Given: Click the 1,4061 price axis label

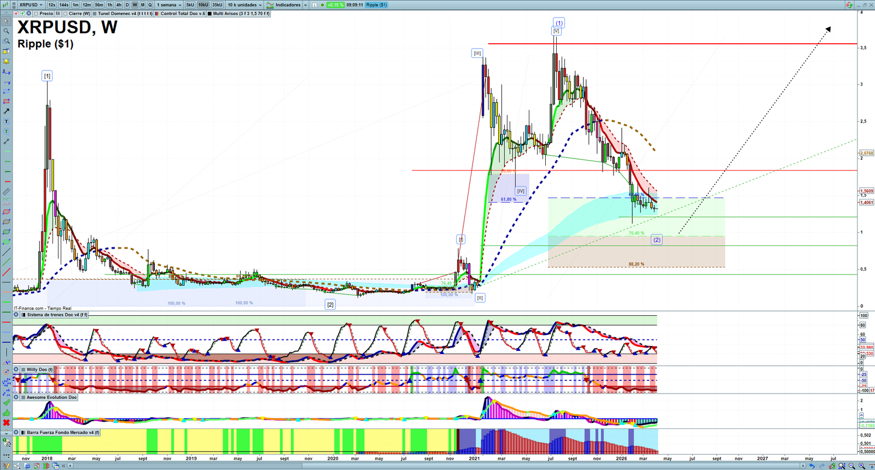Looking at the screenshot, I should tap(867, 202).
